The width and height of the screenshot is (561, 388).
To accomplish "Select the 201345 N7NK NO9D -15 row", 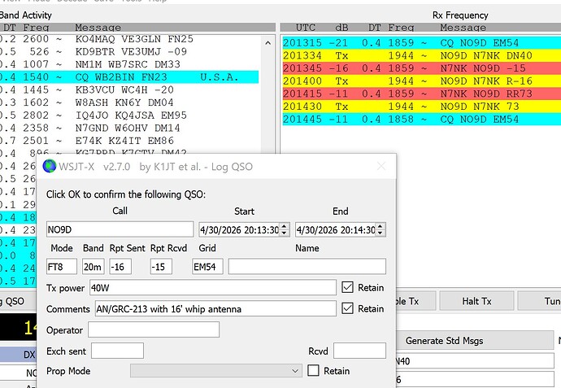I will (x=421, y=68).
